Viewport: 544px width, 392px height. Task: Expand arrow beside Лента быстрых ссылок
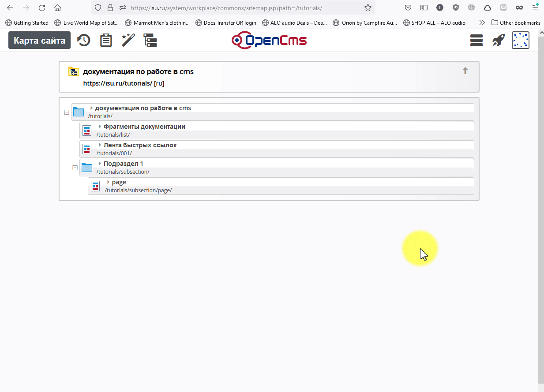pyautogui.click(x=100, y=145)
